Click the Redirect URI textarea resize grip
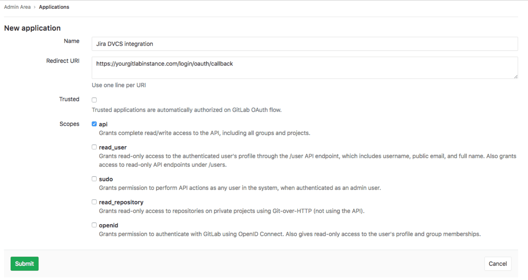Image resolution: width=528 pixels, height=280 pixels. (x=516, y=77)
